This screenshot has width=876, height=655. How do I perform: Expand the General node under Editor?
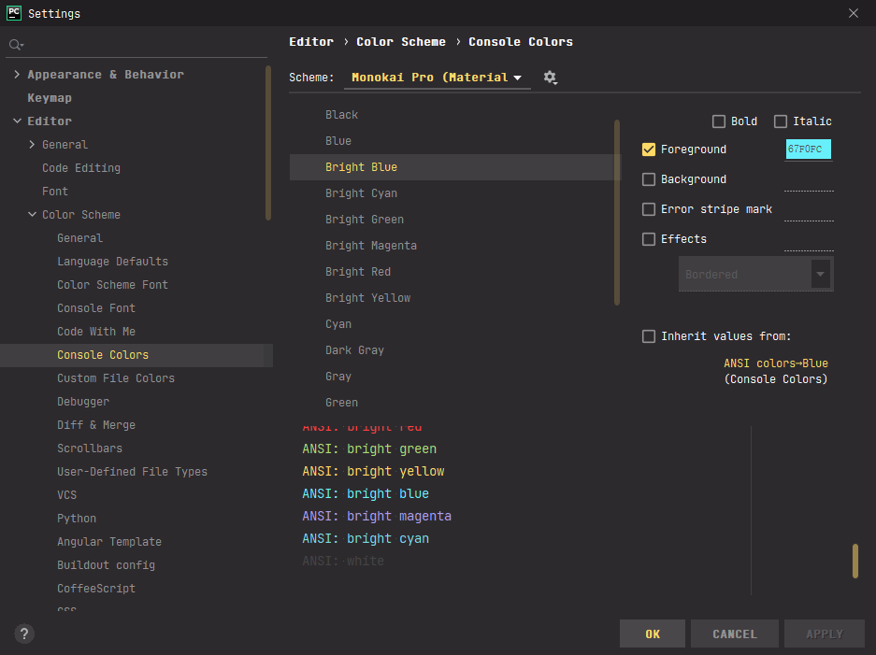click(33, 145)
